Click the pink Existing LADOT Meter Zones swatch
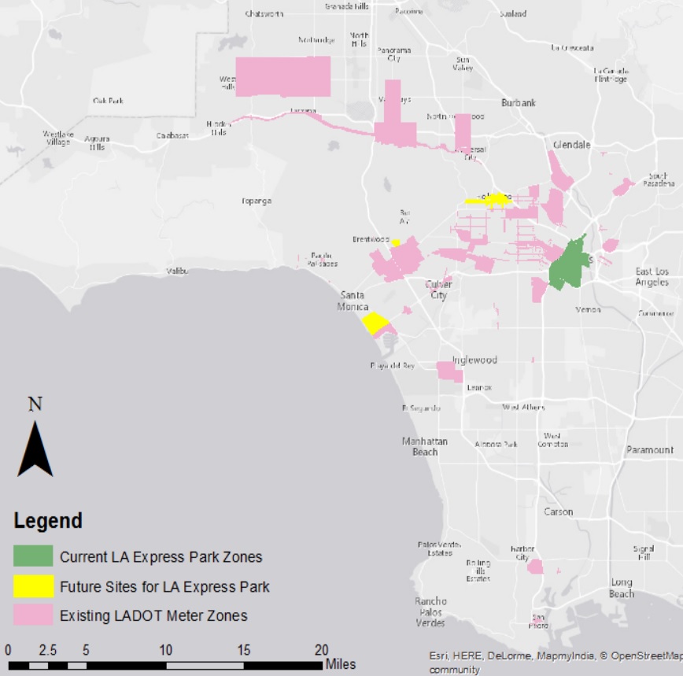 [x=33, y=615]
